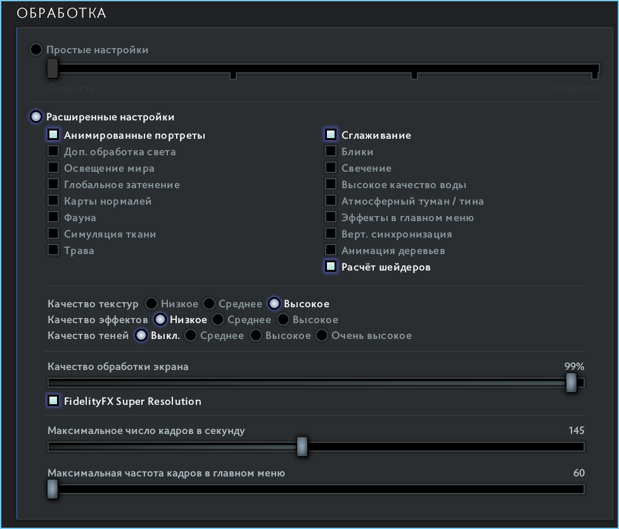Toggle FidelityFX Super Resolution checkbox
This screenshot has height=529, width=619.
pos(53,401)
